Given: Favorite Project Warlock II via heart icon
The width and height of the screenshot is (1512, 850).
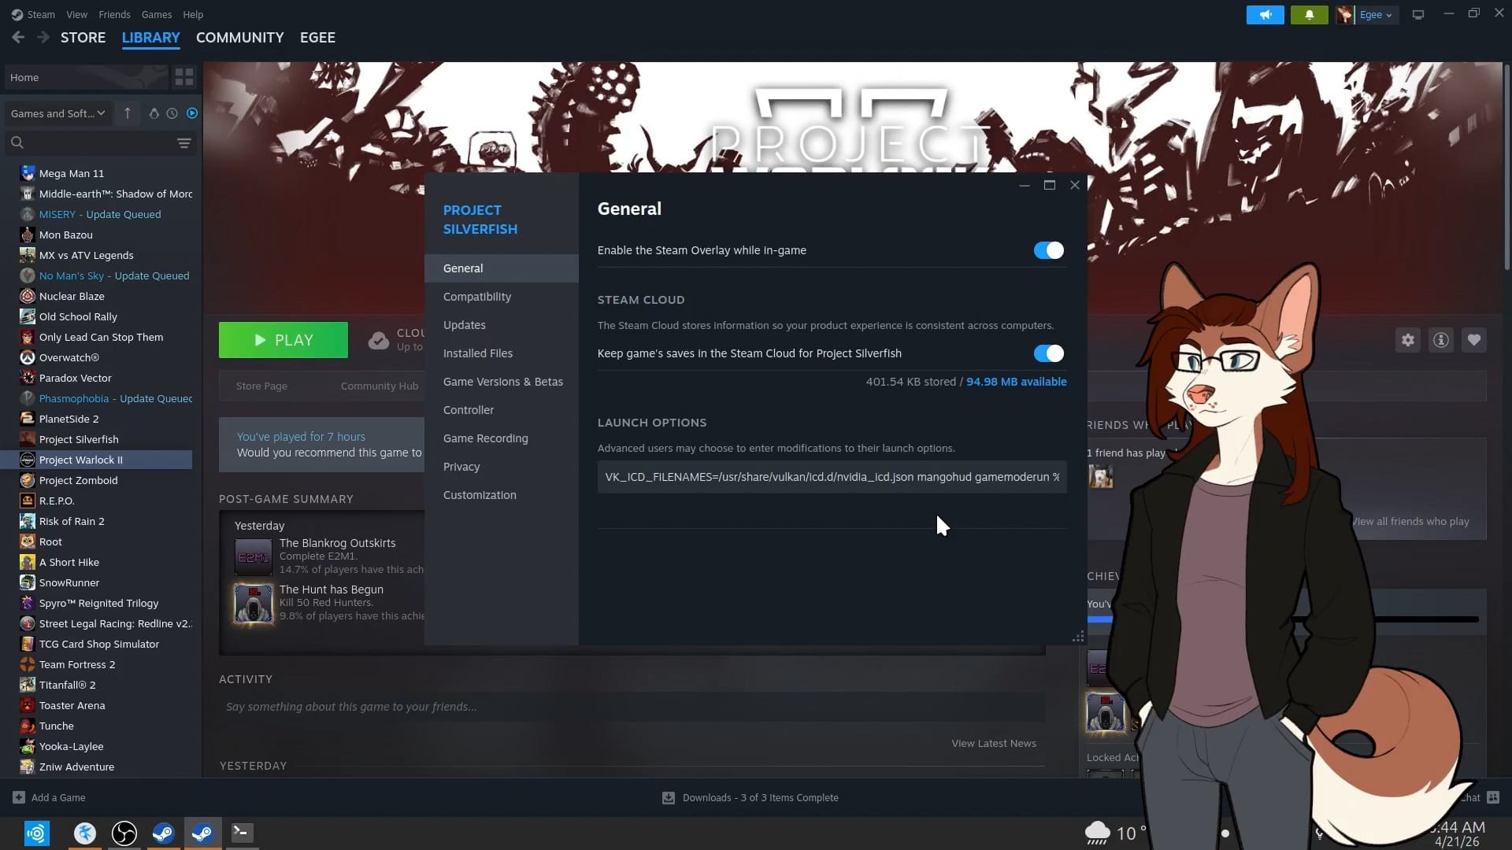Looking at the screenshot, I should point(1474,340).
